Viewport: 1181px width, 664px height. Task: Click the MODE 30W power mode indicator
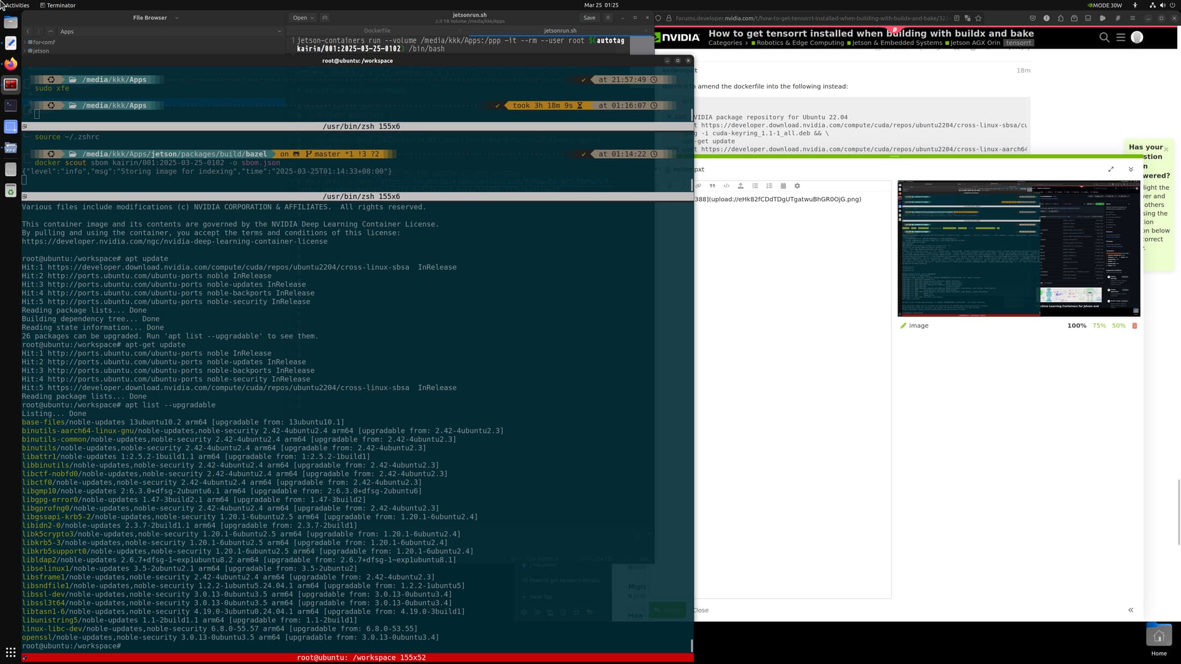coord(1105,5)
